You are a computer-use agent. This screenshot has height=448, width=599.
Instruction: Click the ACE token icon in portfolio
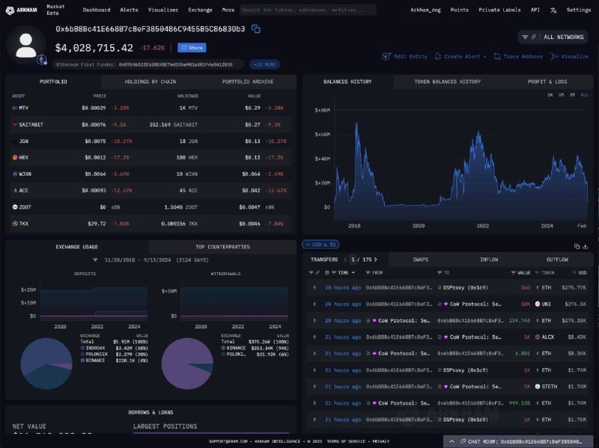coord(15,191)
